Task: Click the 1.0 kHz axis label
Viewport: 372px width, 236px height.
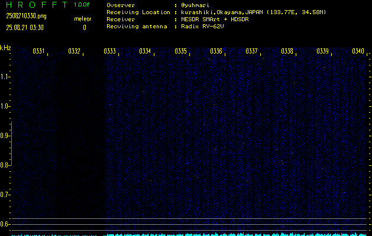Action: [x=4, y=106]
